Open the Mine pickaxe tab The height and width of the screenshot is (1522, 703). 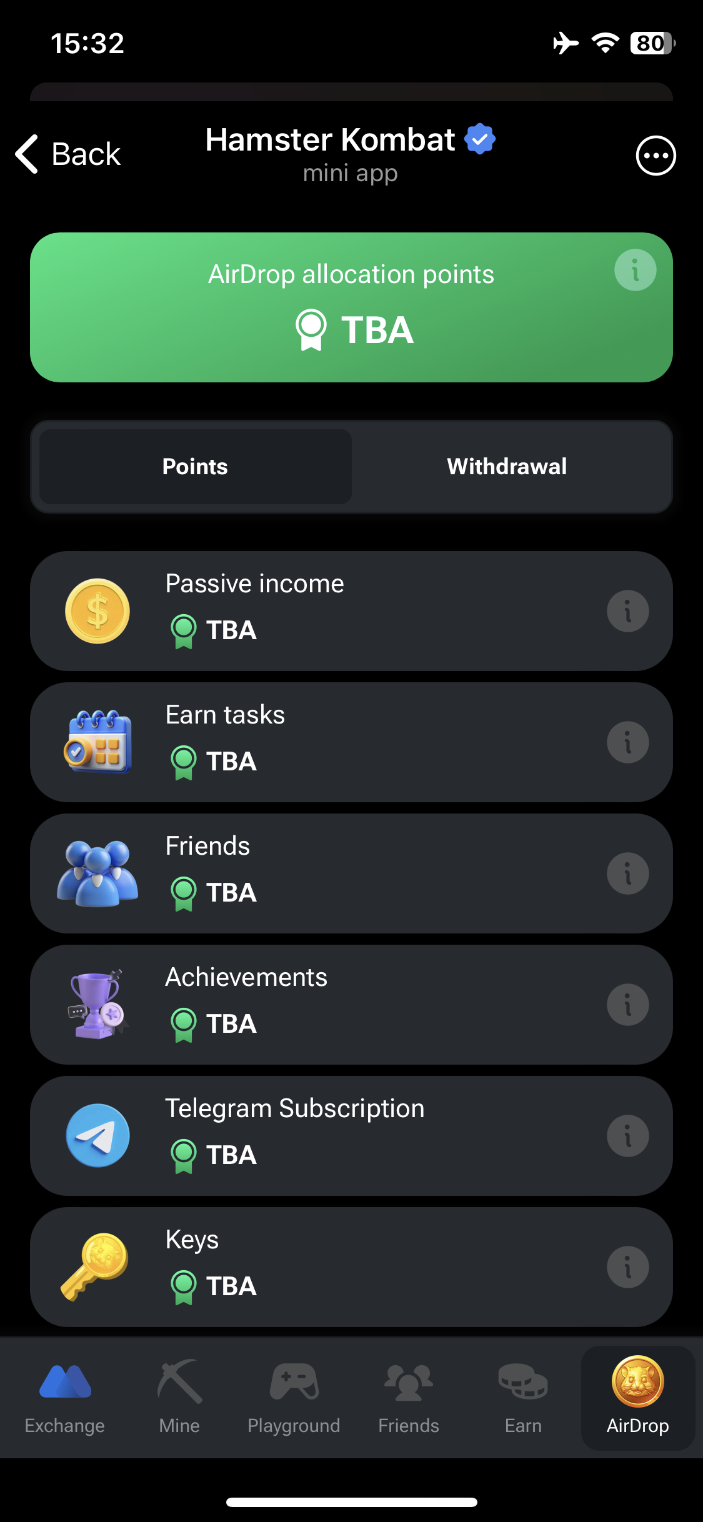click(x=179, y=1398)
